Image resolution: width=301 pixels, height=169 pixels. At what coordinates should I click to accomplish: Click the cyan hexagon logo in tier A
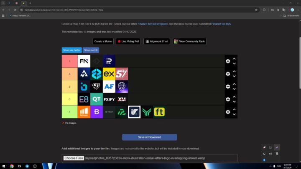pyautogui.click(x=97, y=74)
